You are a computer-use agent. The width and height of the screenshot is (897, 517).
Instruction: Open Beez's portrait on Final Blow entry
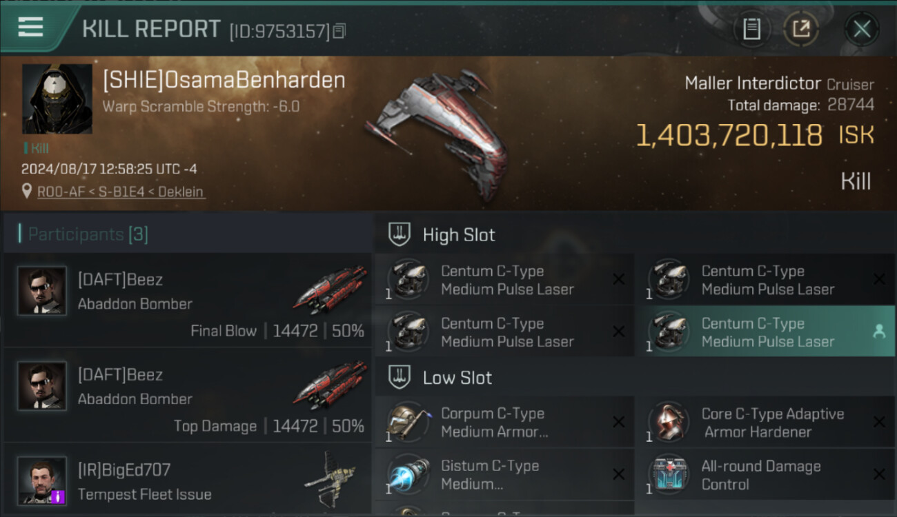tap(42, 292)
